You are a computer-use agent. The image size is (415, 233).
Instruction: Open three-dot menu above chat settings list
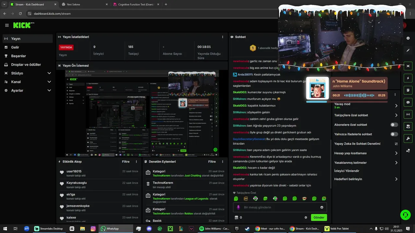pyautogui.click(x=395, y=95)
